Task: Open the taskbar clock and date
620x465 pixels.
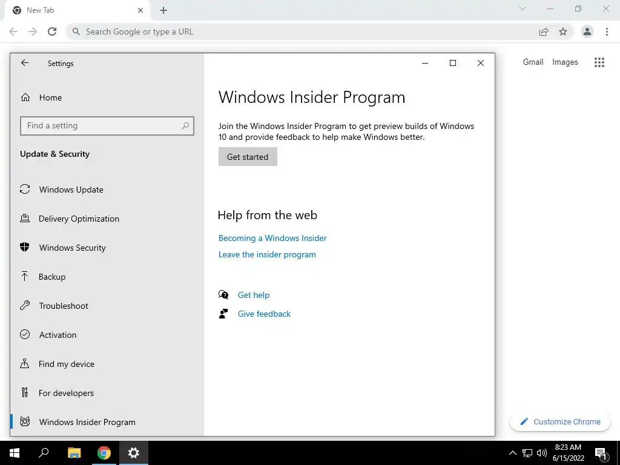Action: [568, 453]
